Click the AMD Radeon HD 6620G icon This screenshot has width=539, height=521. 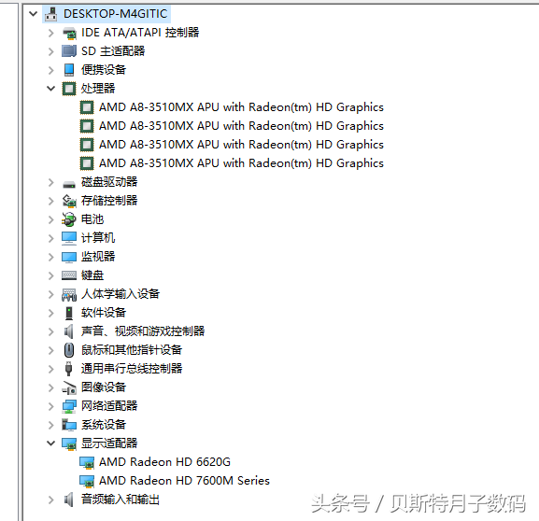[87, 462]
